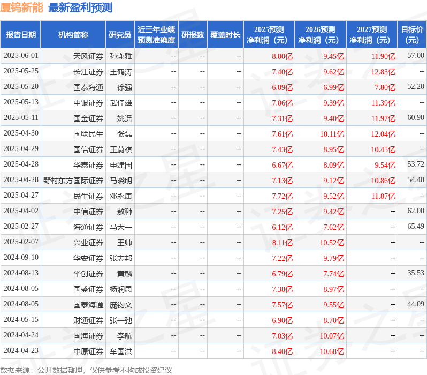The height and width of the screenshot is (375, 427).
Task: Select 国联民生 institution cell
Action: coord(88,134)
